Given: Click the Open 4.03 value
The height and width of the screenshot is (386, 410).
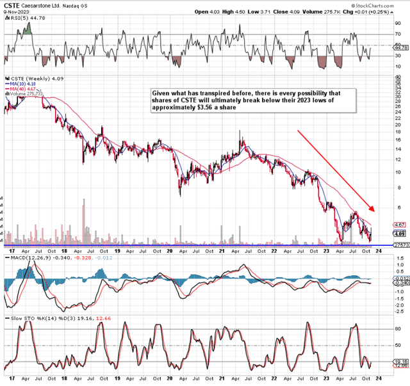Looking at the screenshot, I should pos(207,12).
